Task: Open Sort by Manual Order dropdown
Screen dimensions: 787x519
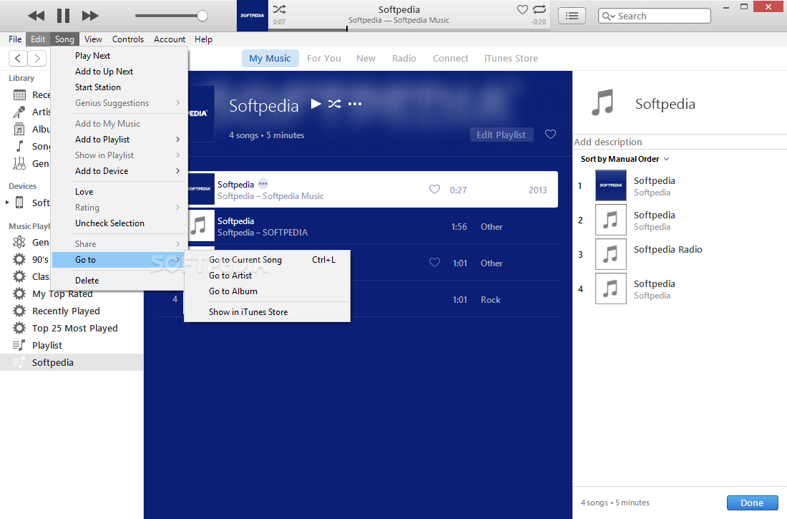Action: pos(625,159)
